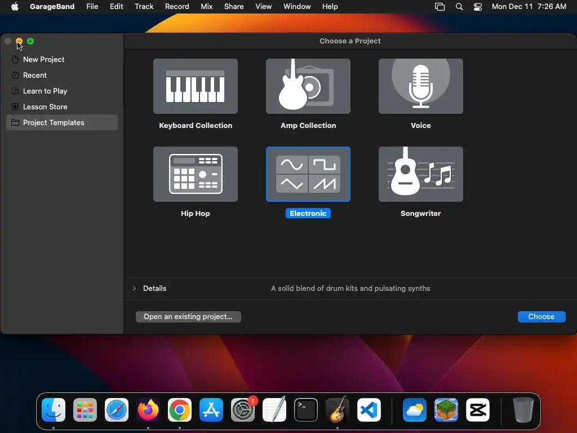
Task: Open Terminal from the Dock
Action: coord(306,410)
